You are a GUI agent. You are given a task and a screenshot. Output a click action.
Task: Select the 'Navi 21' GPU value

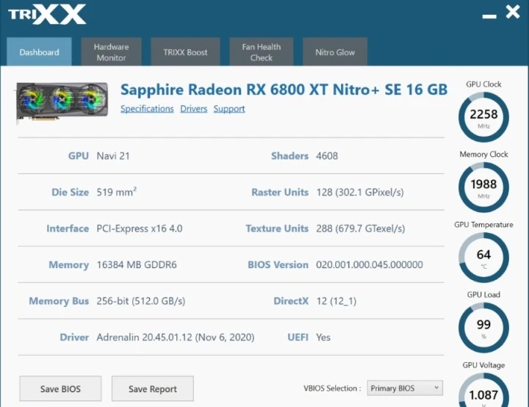coord(113,156)
